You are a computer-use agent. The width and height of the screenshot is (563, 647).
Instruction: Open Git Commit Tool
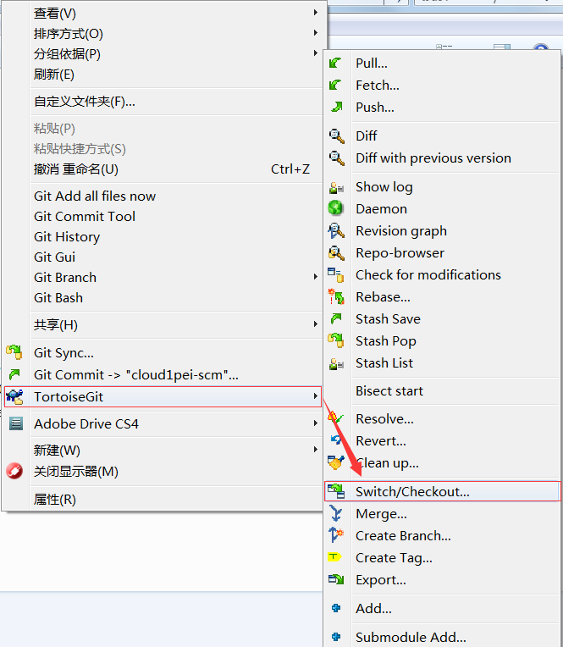point(163,216)
